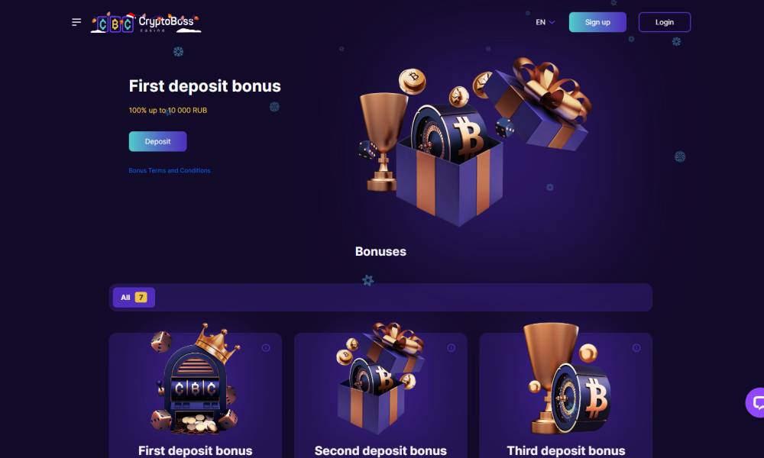Click the yellow 7 count badge

coord(141,298)
